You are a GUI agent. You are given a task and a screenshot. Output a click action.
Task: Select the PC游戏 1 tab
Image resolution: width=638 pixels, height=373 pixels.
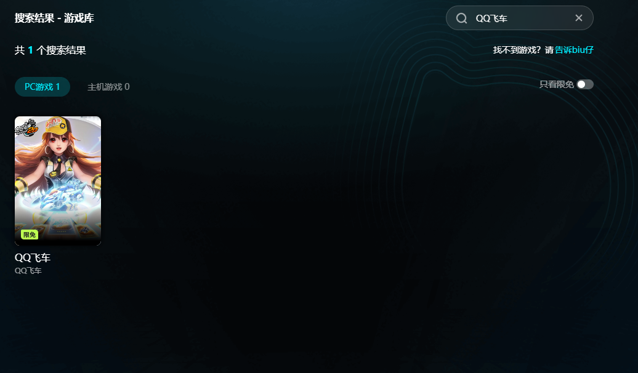point(42,87)
